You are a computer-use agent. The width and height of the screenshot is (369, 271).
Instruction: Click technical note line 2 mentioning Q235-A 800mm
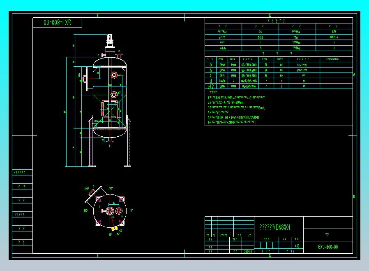click(226, 103)
